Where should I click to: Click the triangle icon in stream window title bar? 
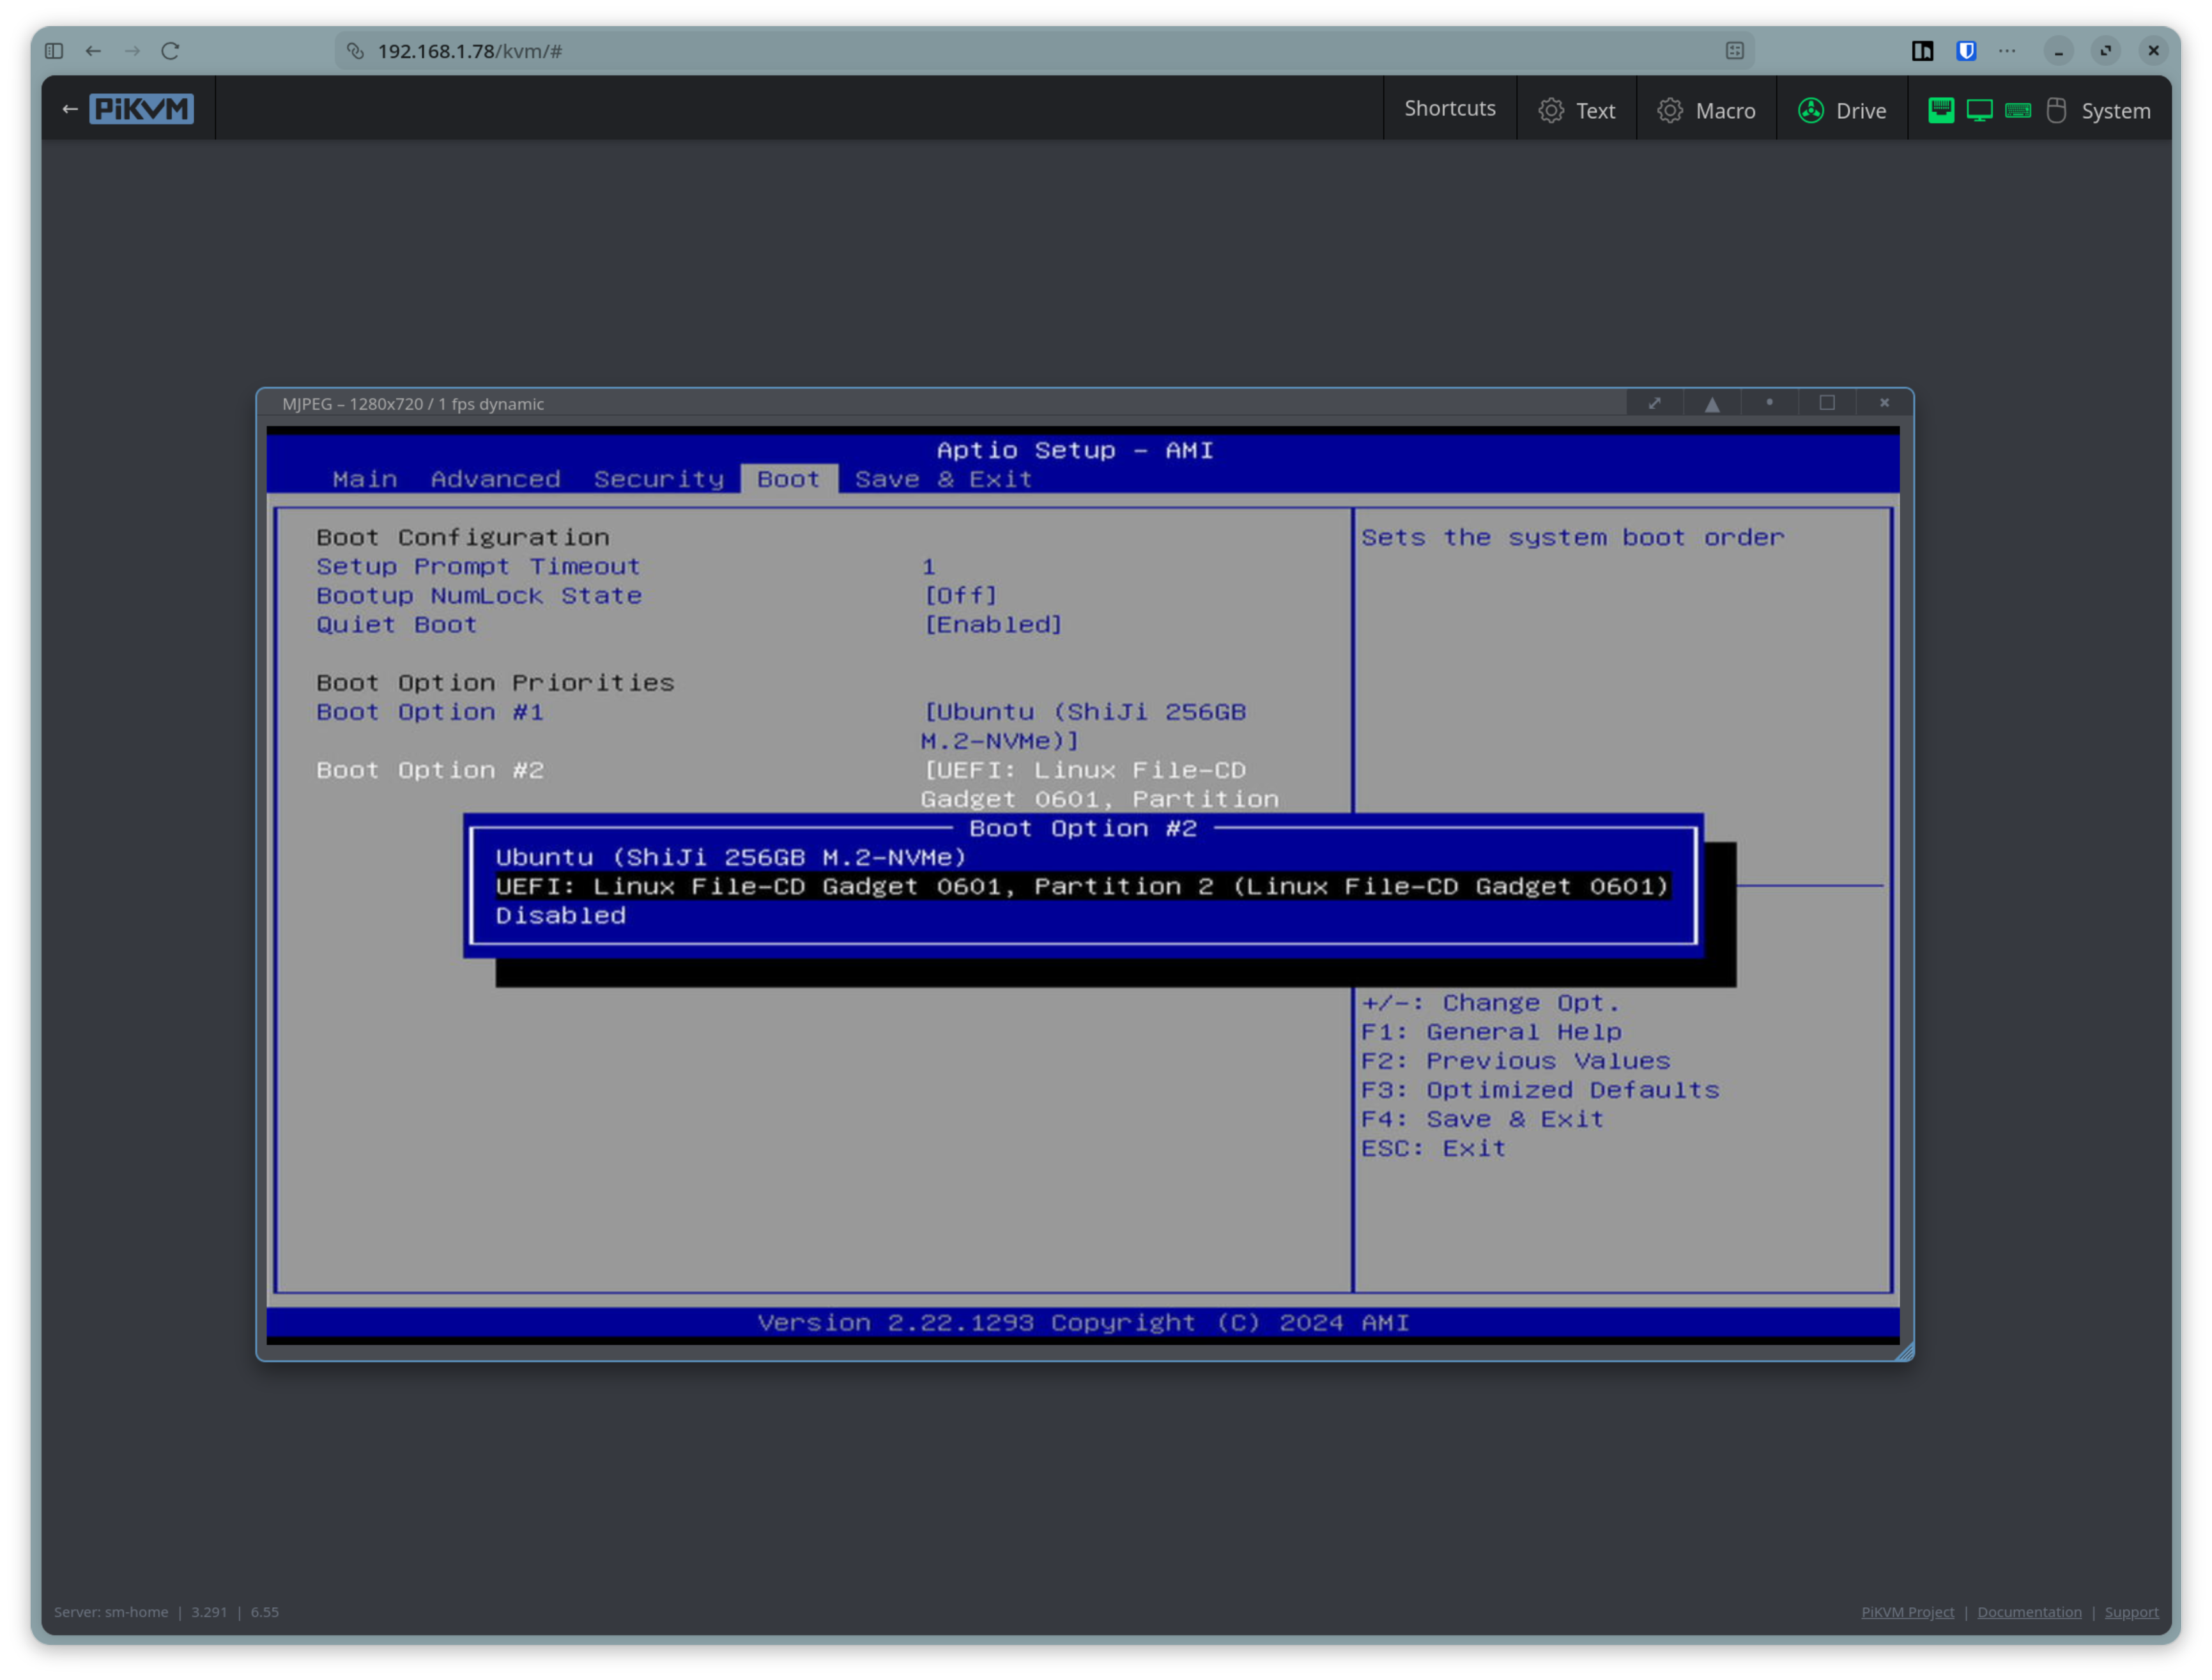[x=1712, y=403]
